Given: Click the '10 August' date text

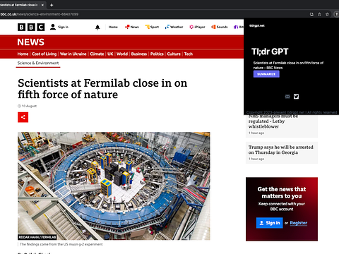Looking at the screenshot, I should point(29,106).
